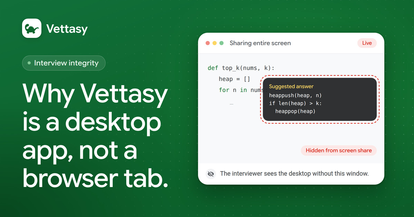Click the red window dot
Viewport: 414px width, 217px height.
pyautogui.click(x=208, y=43)
